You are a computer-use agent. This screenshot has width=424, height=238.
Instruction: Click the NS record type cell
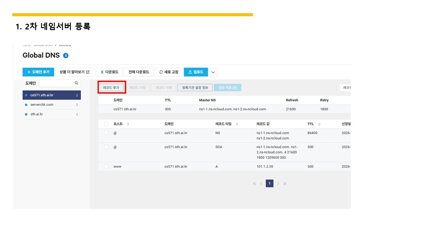218,133
